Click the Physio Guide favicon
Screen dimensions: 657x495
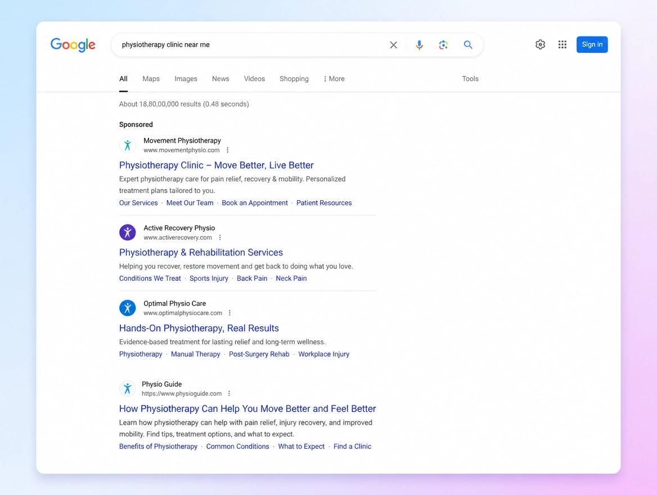(x=127, y=389)
